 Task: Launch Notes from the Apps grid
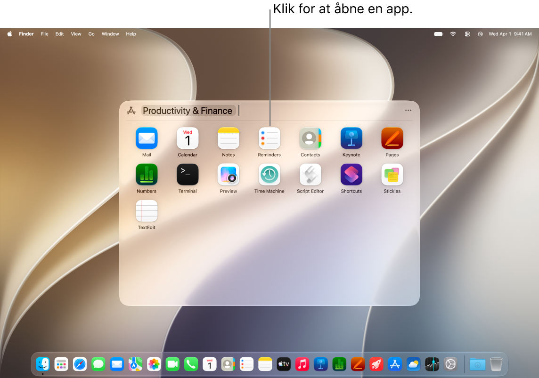228,138
